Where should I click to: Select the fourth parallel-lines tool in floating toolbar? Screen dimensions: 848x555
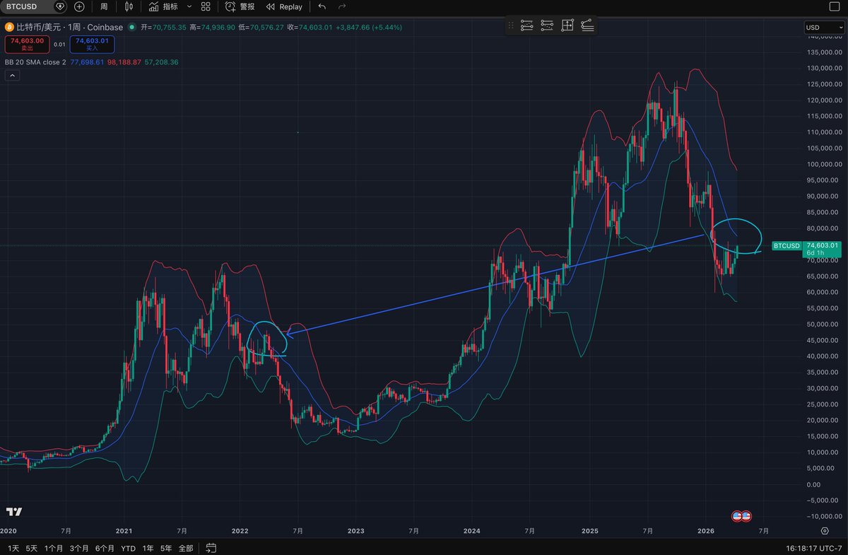coord(587,25)
